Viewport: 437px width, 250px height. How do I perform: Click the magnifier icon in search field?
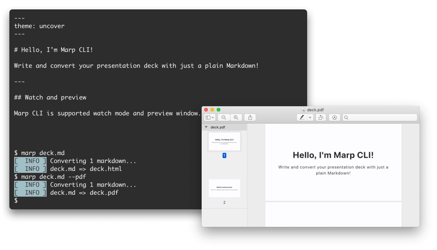pos(346,117)
